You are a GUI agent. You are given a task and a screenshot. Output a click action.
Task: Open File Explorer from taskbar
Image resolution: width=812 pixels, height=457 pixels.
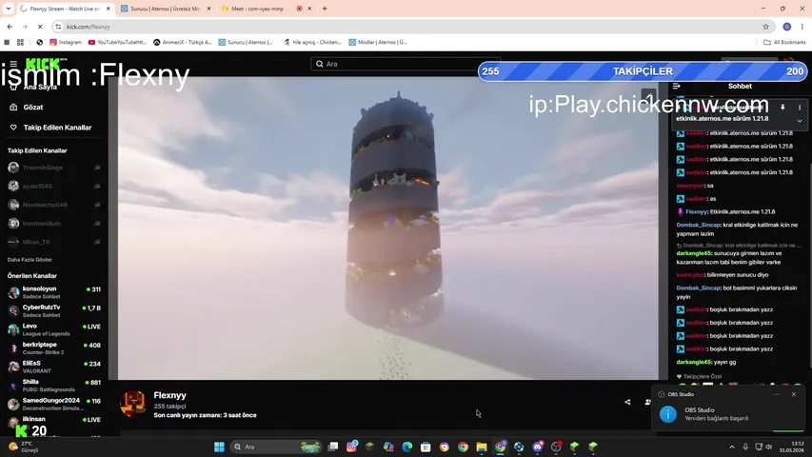482,447
